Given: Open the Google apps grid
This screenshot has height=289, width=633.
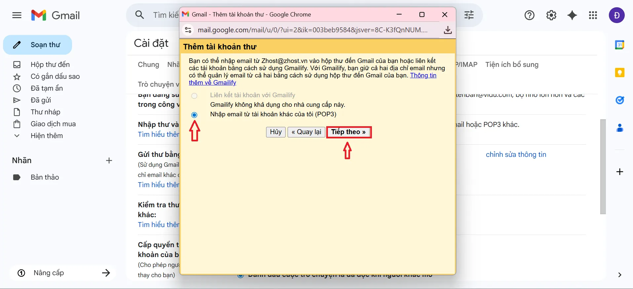Looking at the screenshot, I should point(593,15).
